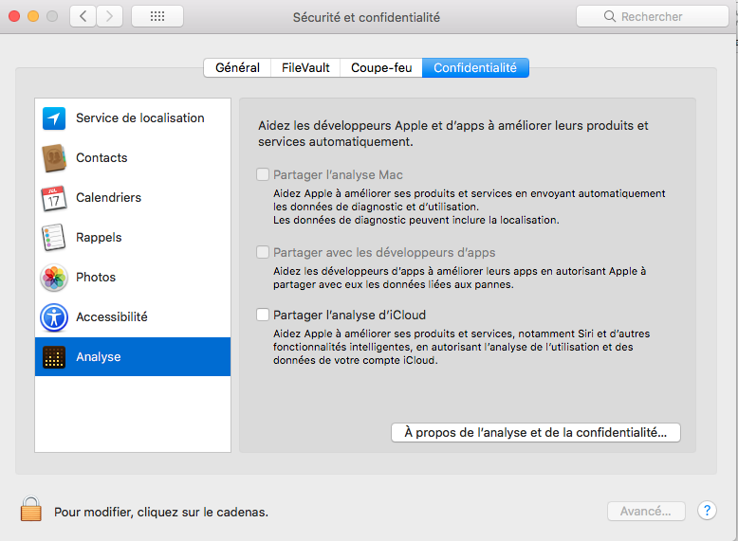
Task: Open À propos de l'analyse et confidentialité
Action: click(x=536, y=432)
